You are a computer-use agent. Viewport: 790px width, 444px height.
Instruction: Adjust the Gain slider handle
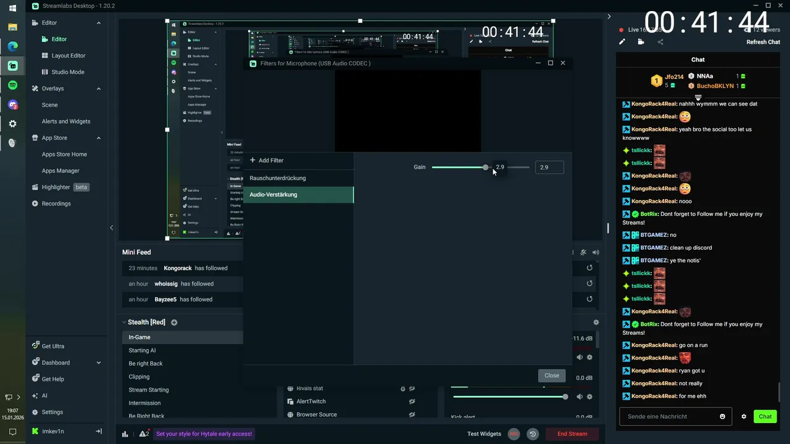(x=486, y=167)
